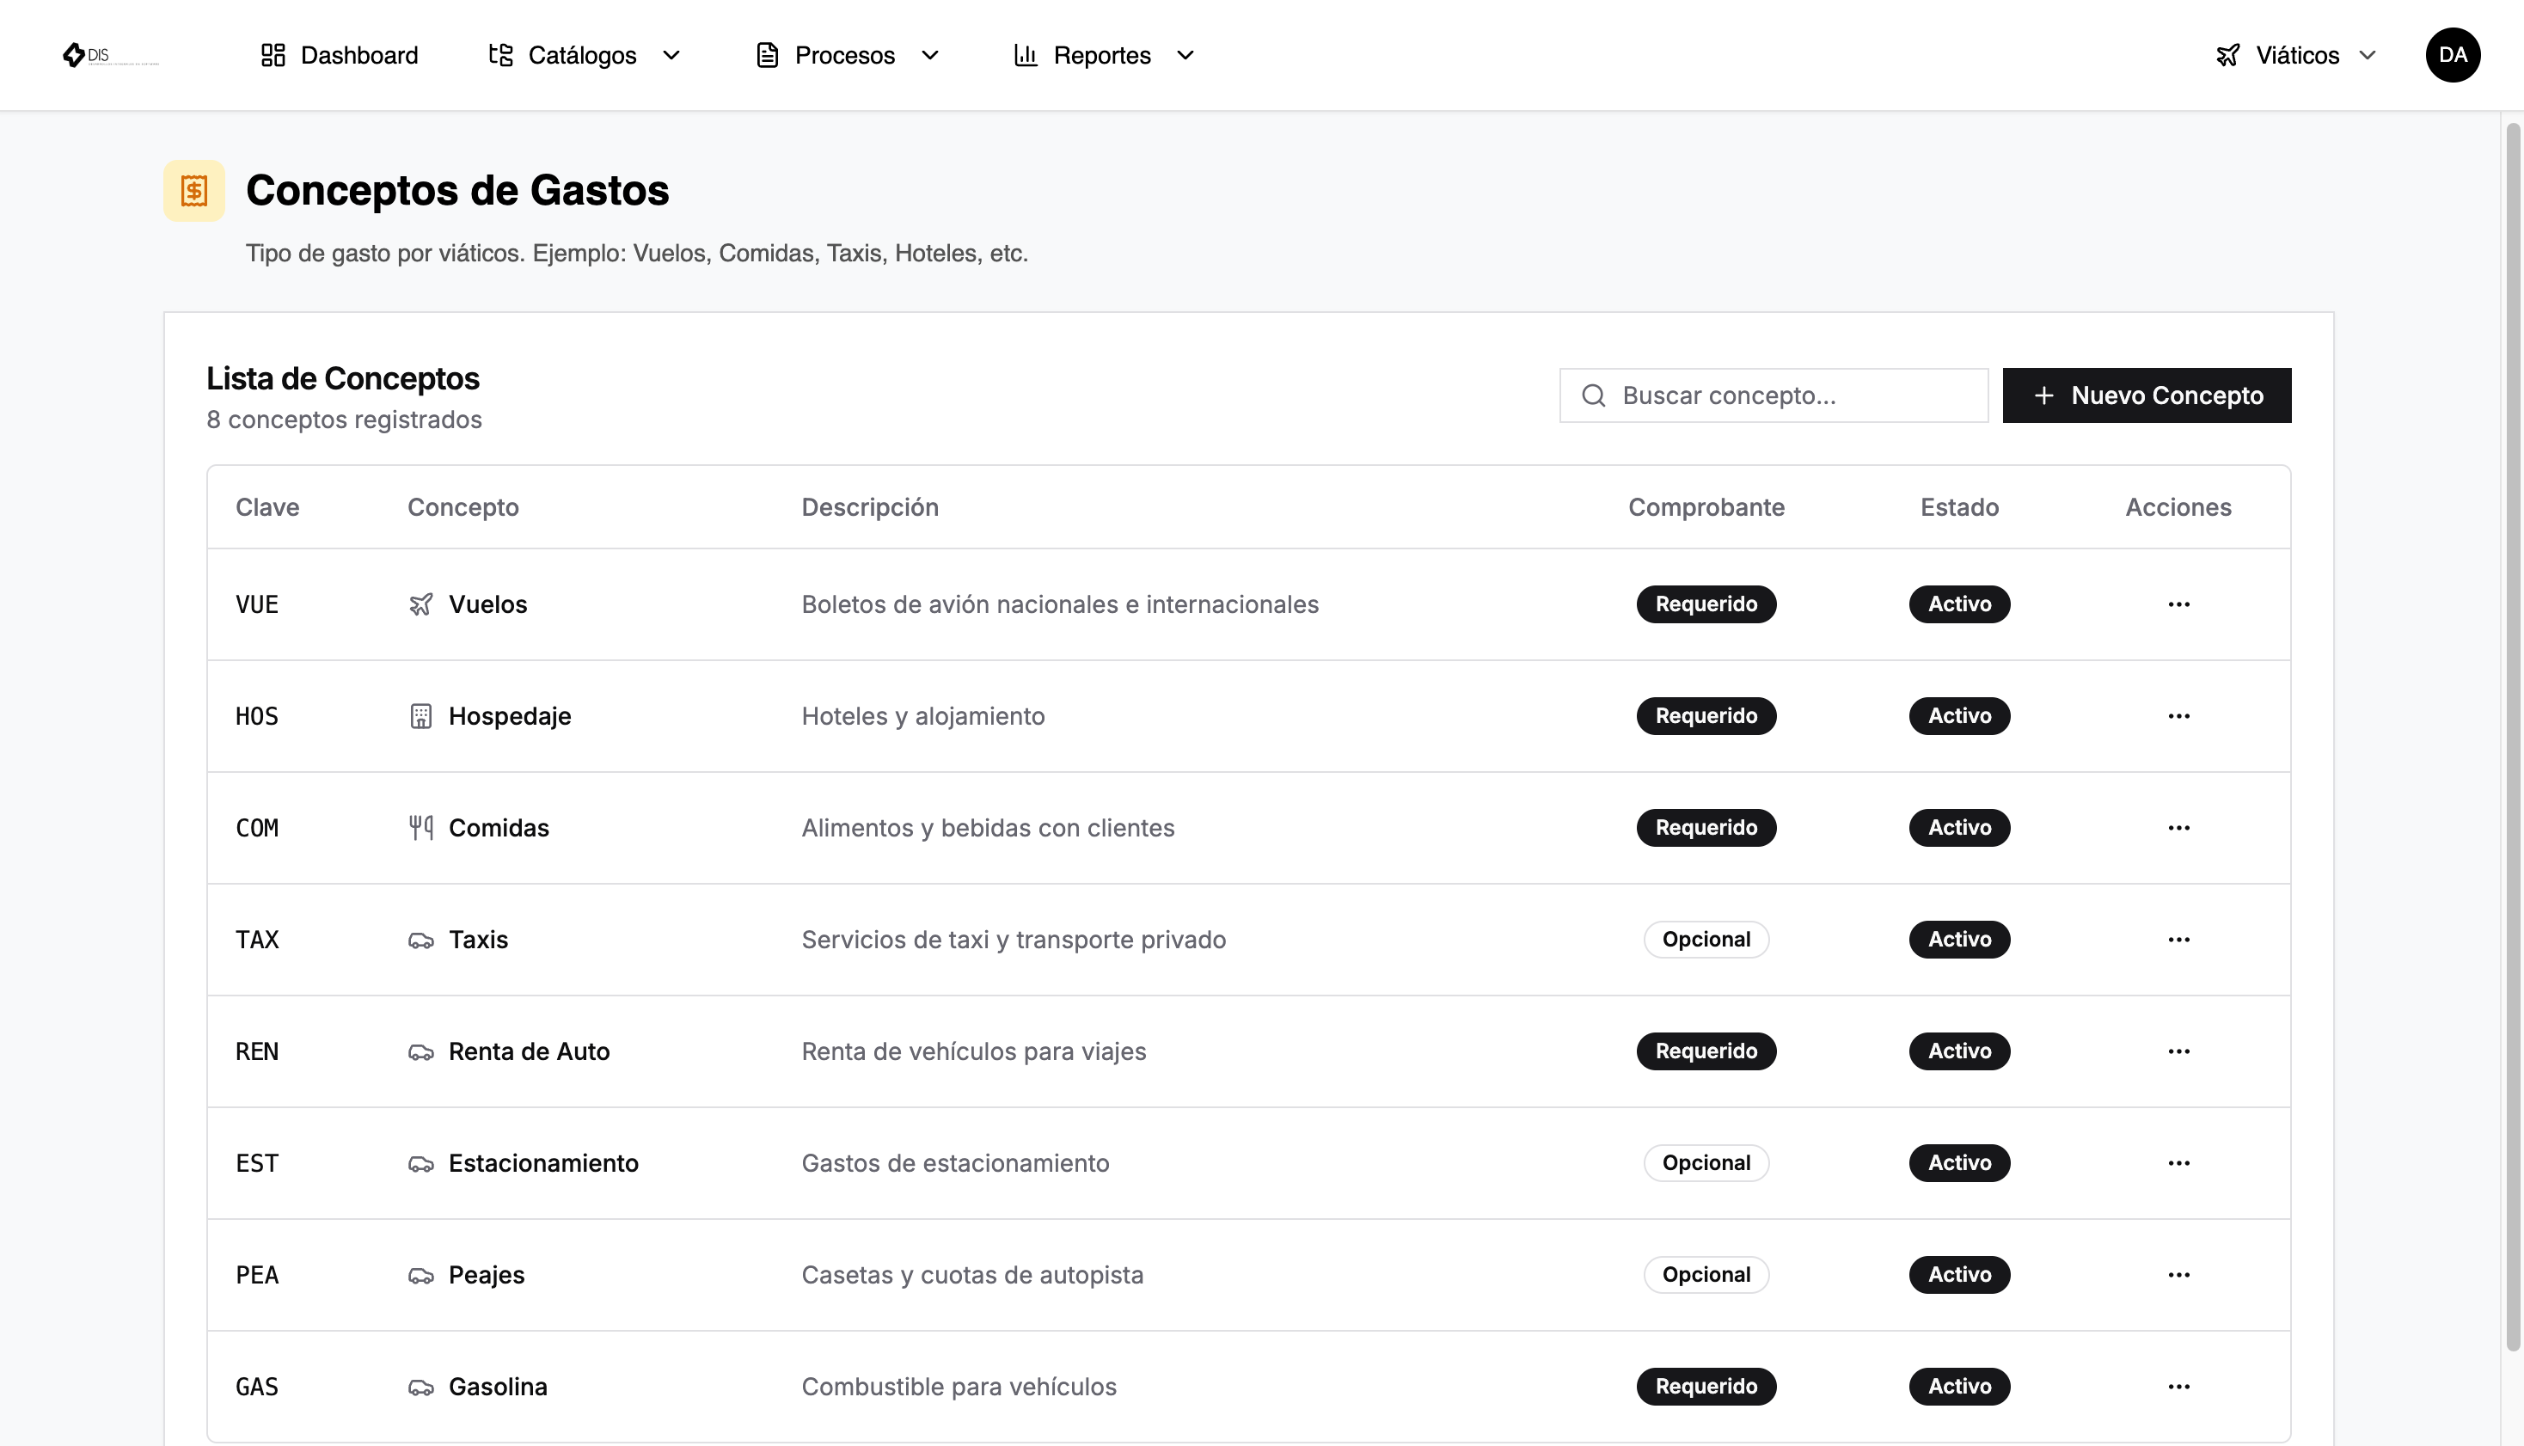Expand the Viáticos module chevron

click(x=2368, y=55)
